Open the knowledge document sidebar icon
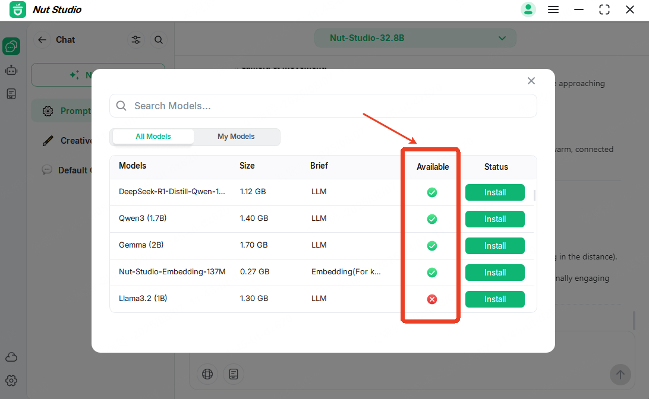Viewport: 649px width, 399px height. (x=11, y=94)
